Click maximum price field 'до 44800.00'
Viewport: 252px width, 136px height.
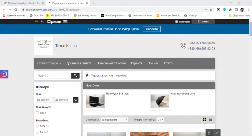pyautogui.click(x=63, y=100)
